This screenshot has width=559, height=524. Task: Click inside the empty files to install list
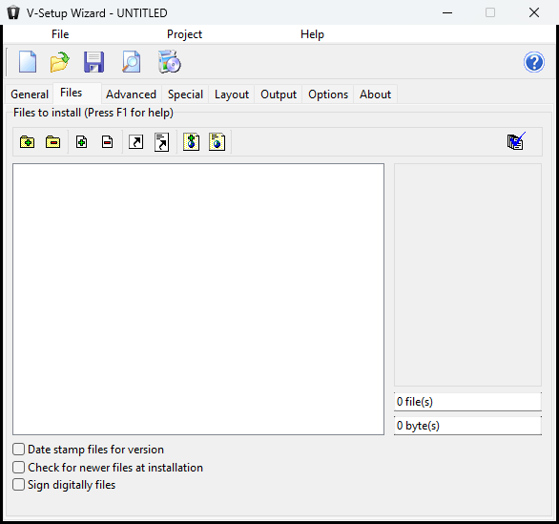click(198, 299)
